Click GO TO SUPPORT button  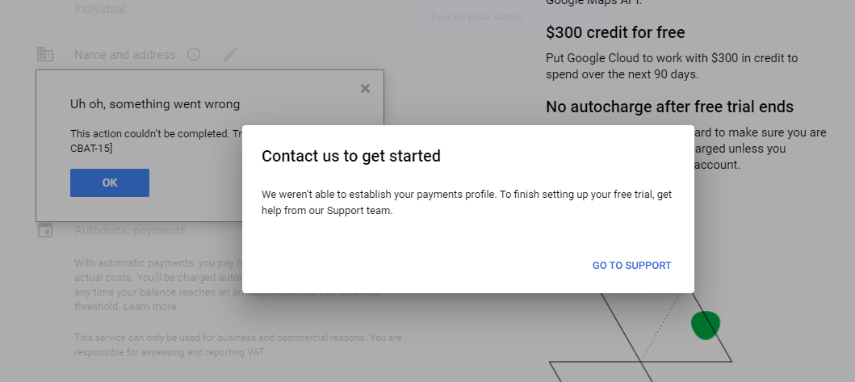click(x=631, y=266)
